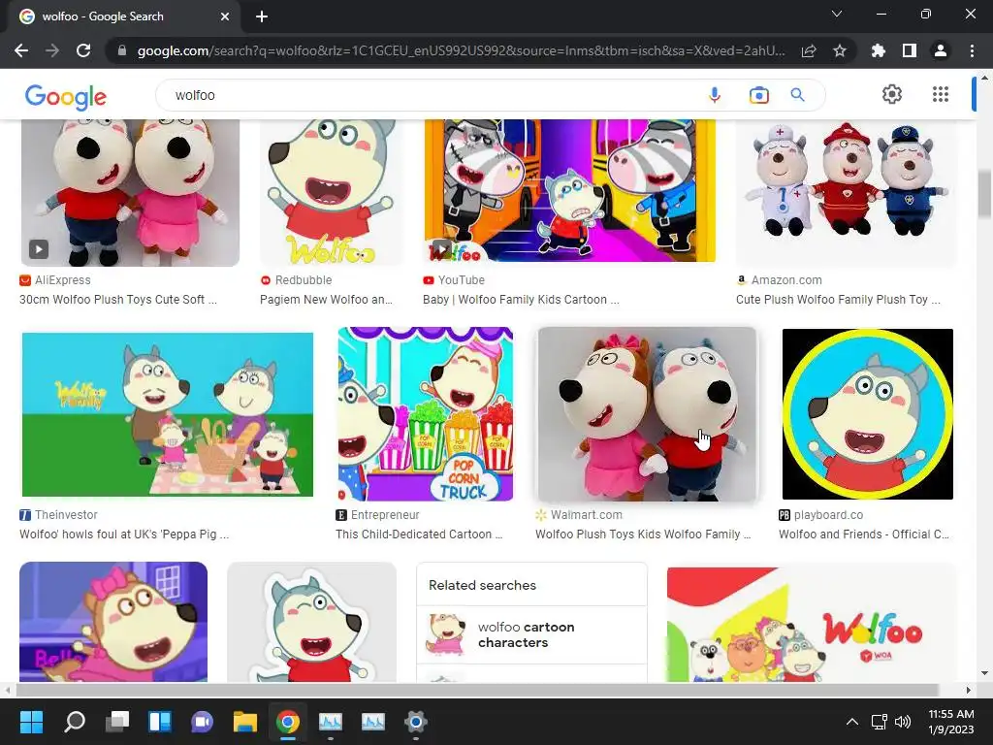993x745 pixels.
Task: Go forward in browser history
Action: click(52, 50)
